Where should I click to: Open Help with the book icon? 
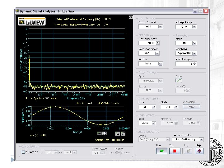199,151
